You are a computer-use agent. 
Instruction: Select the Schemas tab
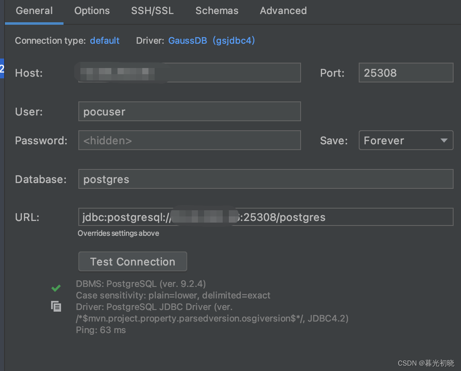click(x=217, y=11)
